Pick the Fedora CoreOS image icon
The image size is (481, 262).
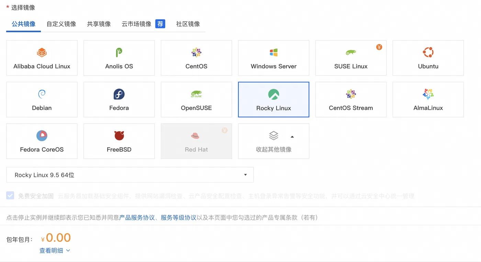coord(42,136)
